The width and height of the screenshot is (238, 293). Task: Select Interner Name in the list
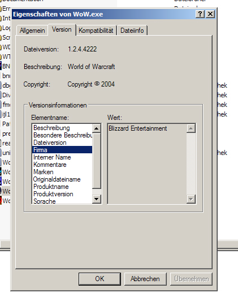[62, 157]
